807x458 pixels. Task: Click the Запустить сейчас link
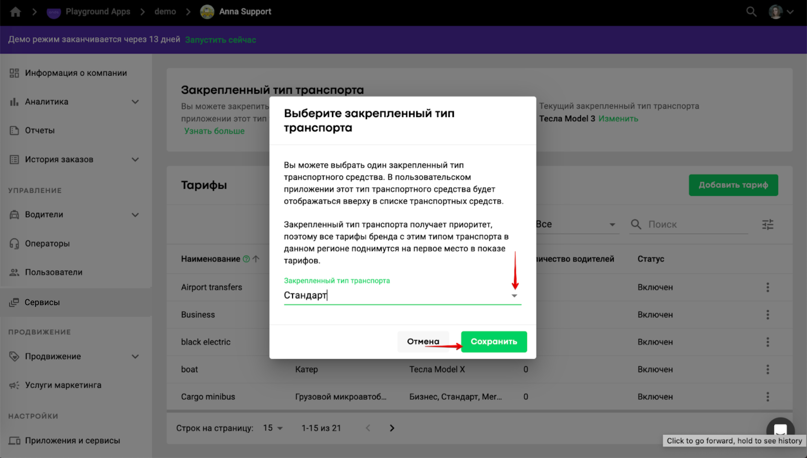(x=221, y=40)
